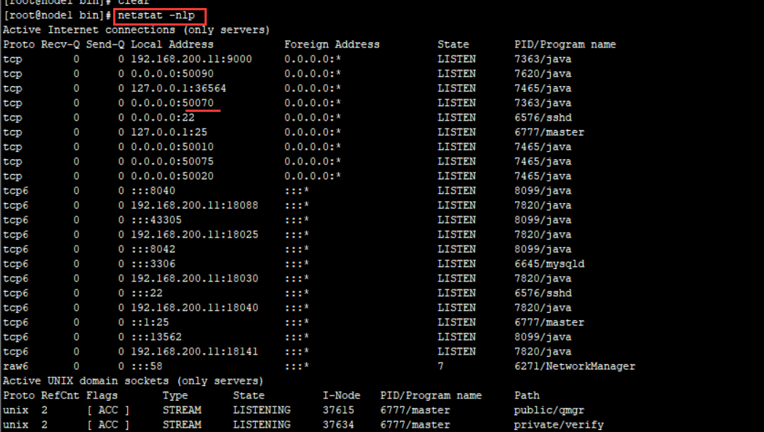This screenshot has width=764, height=432.
Task: Click STREAM type in the private/verify row
Action: [182, 425]
